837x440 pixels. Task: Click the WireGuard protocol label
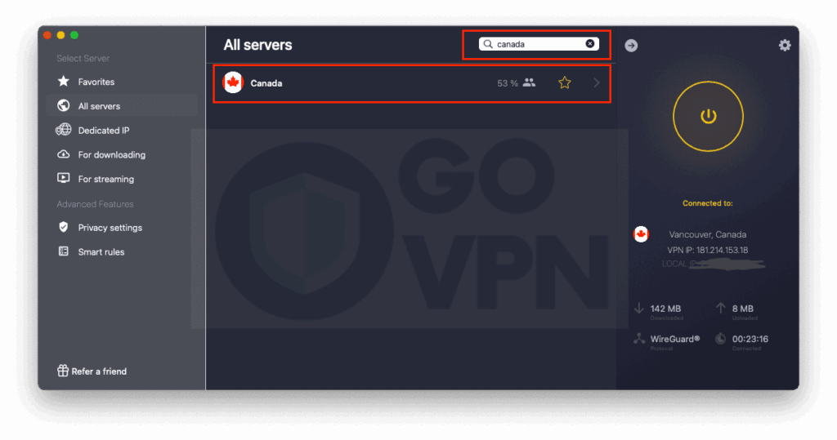pos(675,339)
